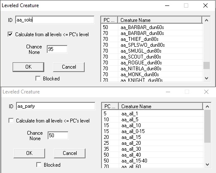
Task: Check the Blocked box in aa_solo window
Action: coord(38,79)
